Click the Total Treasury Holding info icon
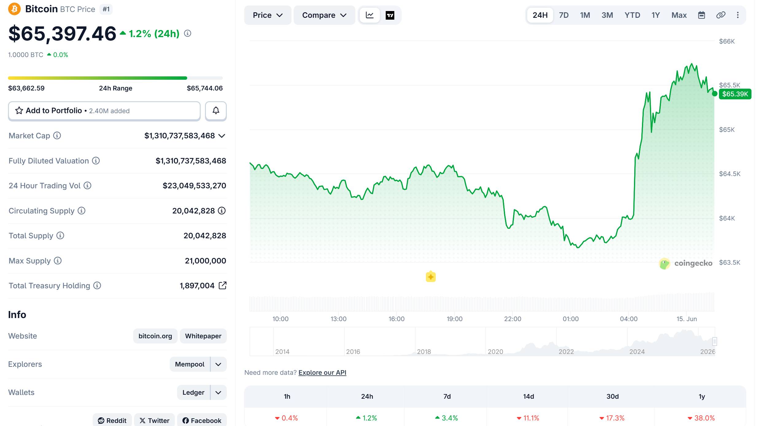Viewport: 757px width, 426px height. [x=97, y=286]
